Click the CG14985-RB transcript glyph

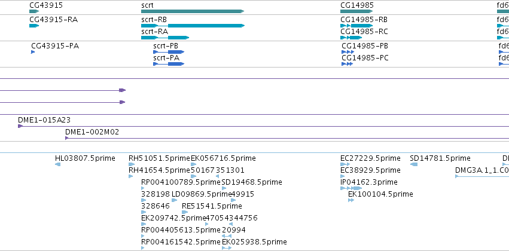click(x=356, y=26)
